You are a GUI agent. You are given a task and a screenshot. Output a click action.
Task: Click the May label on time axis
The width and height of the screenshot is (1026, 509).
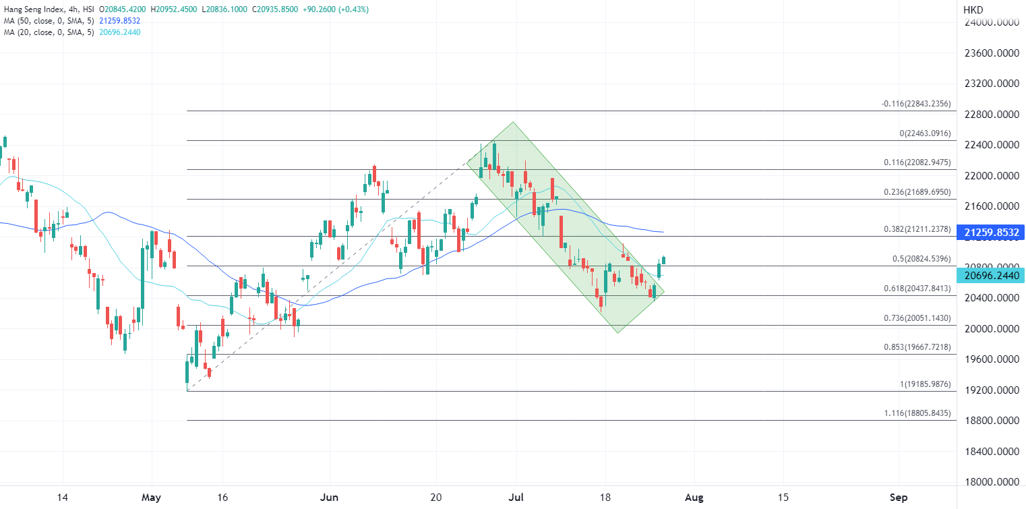(x=151, y=498)
